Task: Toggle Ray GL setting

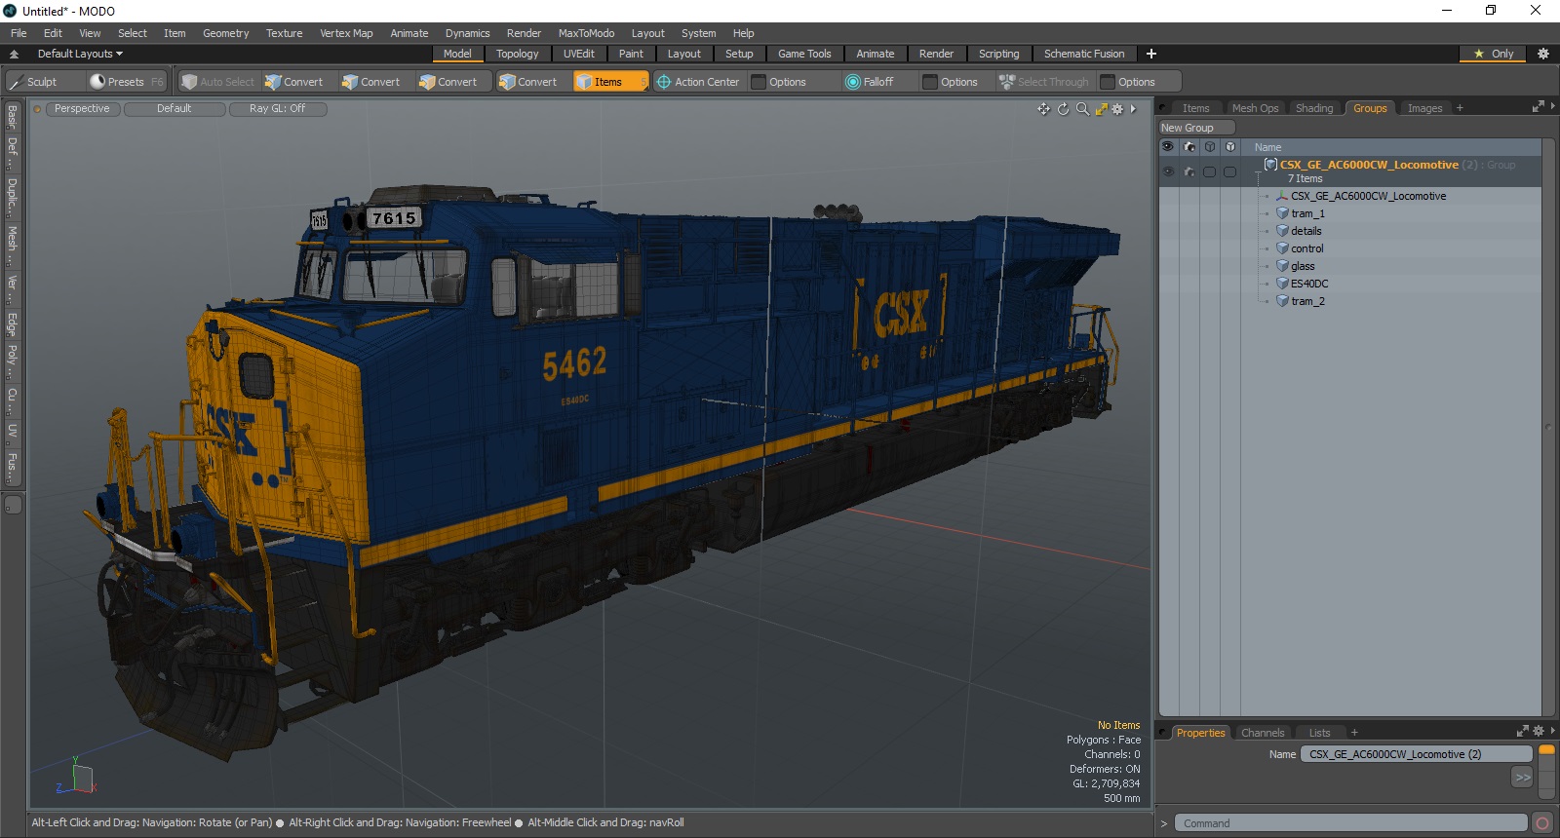Action: tap(277, 109)
